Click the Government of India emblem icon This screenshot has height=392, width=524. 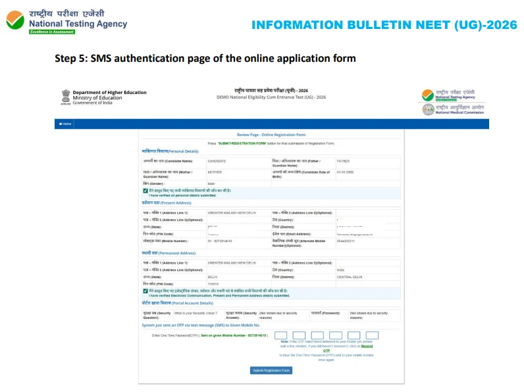pyautogui.click(x=66, y=97)
